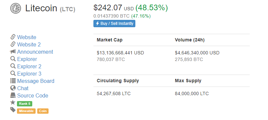Open the Source Code link

click(33, 95)
